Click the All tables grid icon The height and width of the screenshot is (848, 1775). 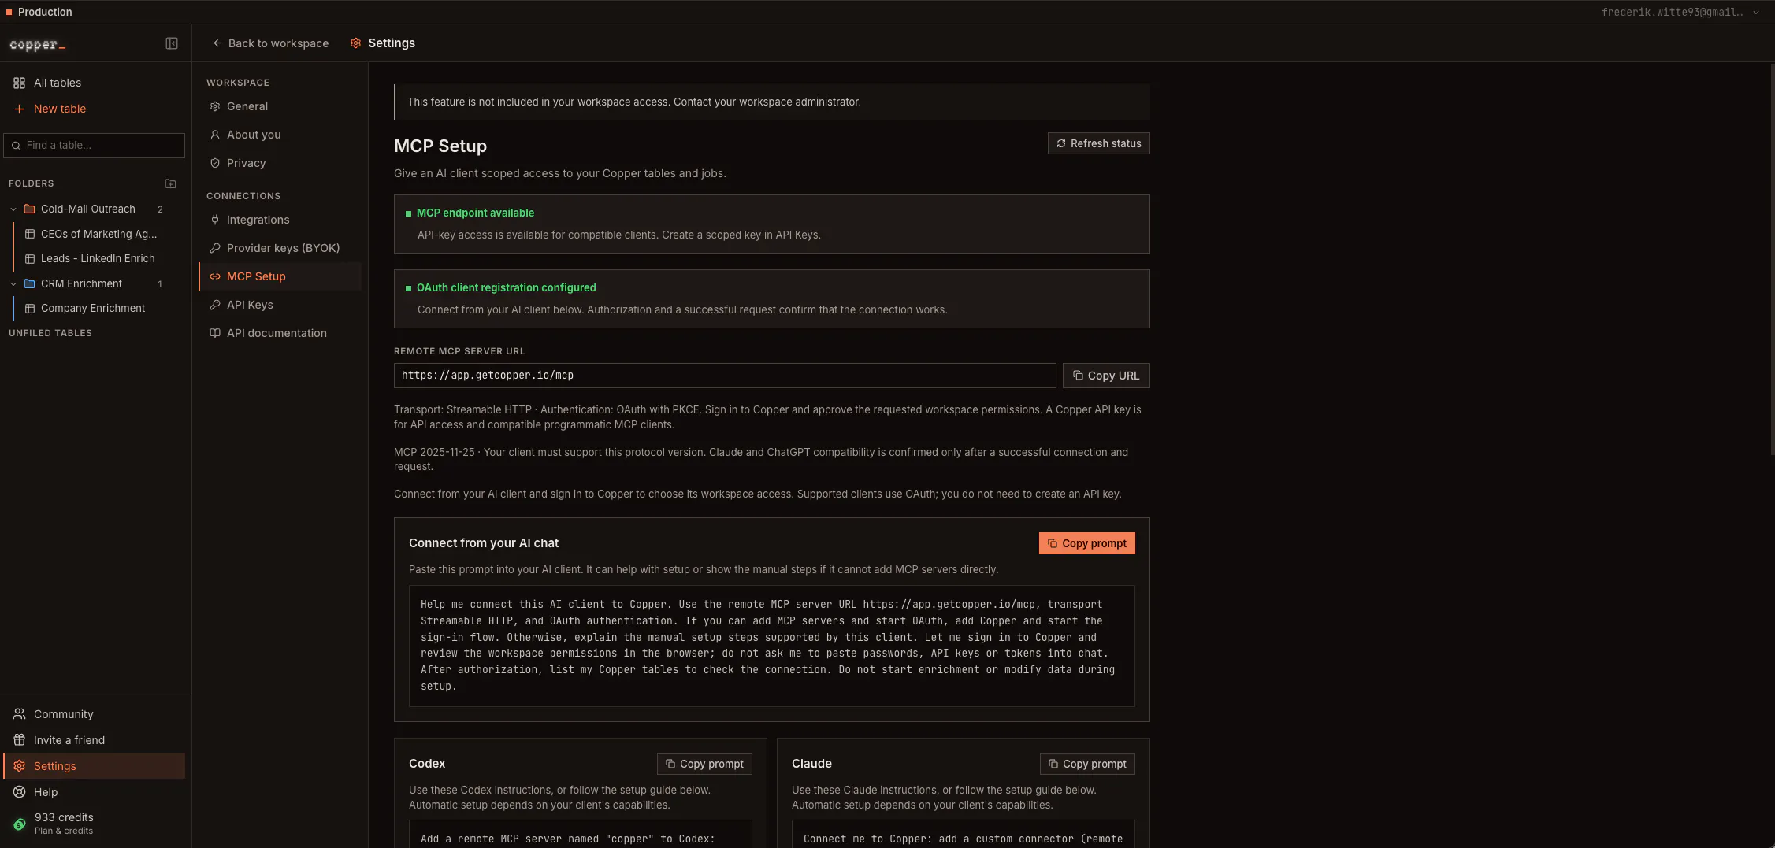(x=20, y=83)
